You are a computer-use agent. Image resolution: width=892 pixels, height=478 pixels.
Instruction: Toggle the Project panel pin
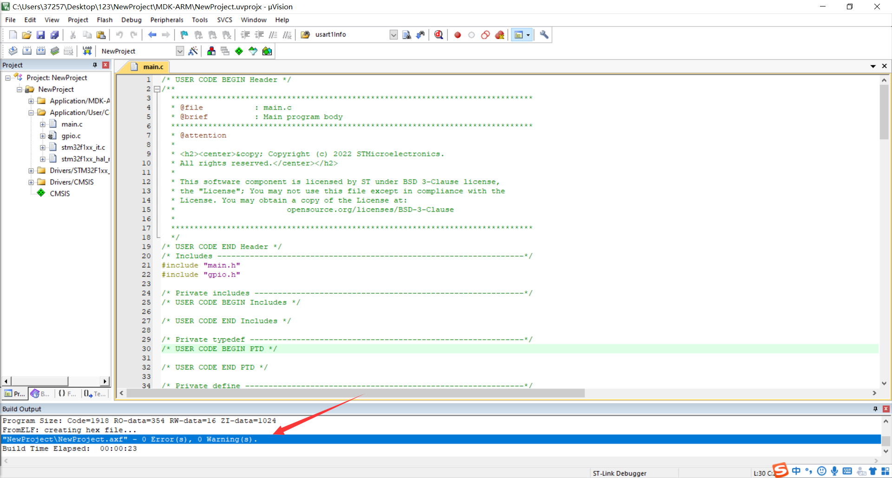tap(95, 65)
